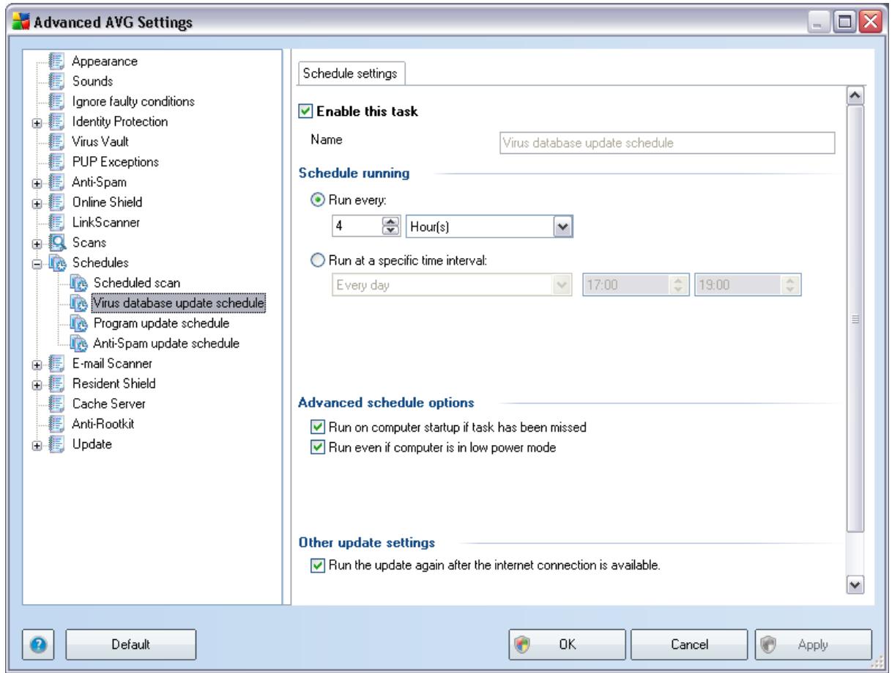The height and width of the screenshot is (673, 892).
Task: Select the Schedule settings tab
Action: click(349, 74)
